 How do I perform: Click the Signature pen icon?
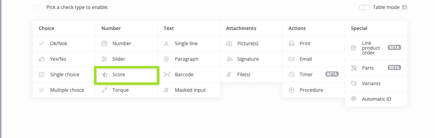pyautogui.click(x=229, y=59)
